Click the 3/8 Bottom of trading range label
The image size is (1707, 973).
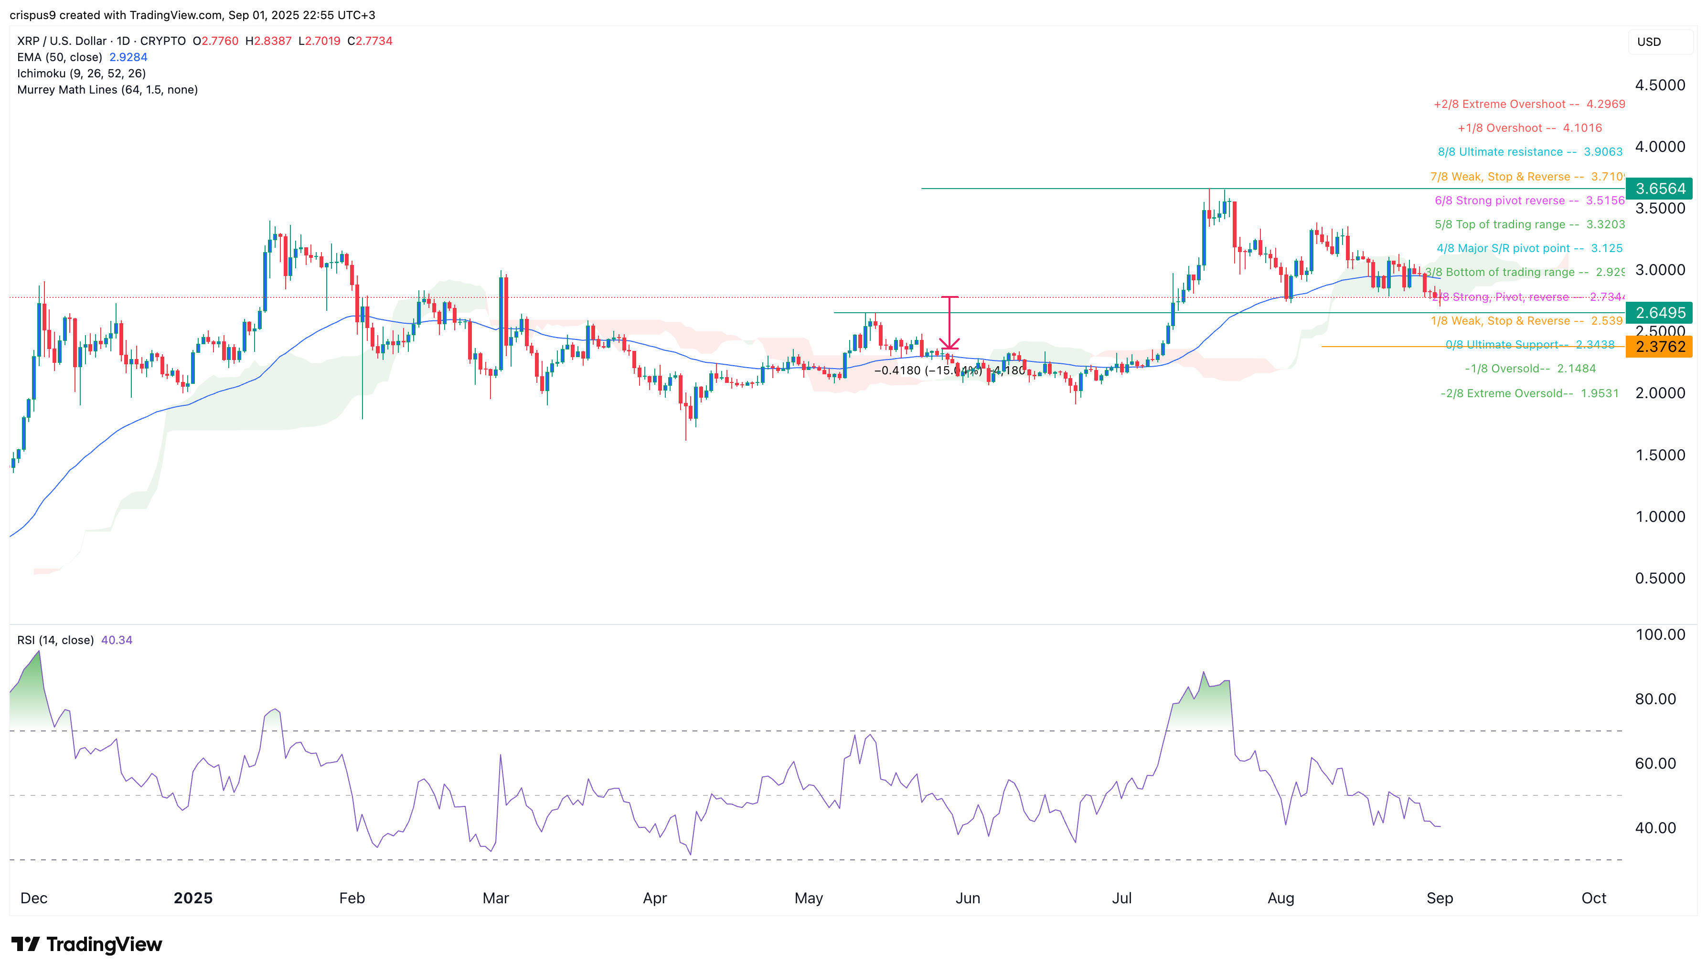[x=1525, y=273]
